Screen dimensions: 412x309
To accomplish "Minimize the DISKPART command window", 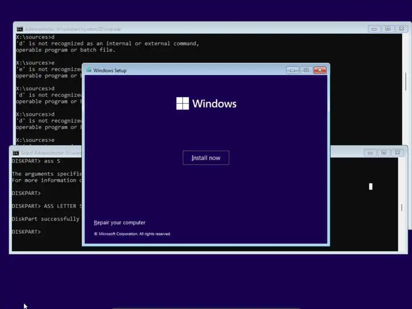I will (x=370, y=152).
